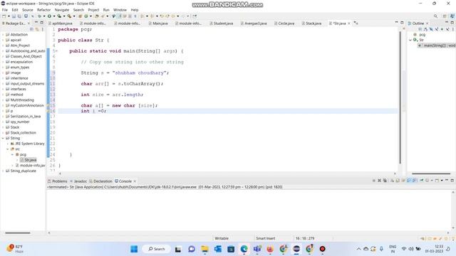Toggle Hide Static Members in Outline
456x256 pixels.
tap(437, 29)
